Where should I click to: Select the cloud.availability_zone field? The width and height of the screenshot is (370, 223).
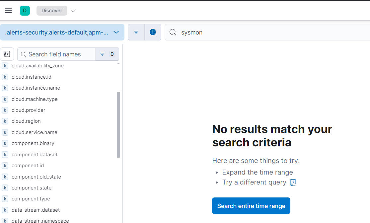pos(37,66)
